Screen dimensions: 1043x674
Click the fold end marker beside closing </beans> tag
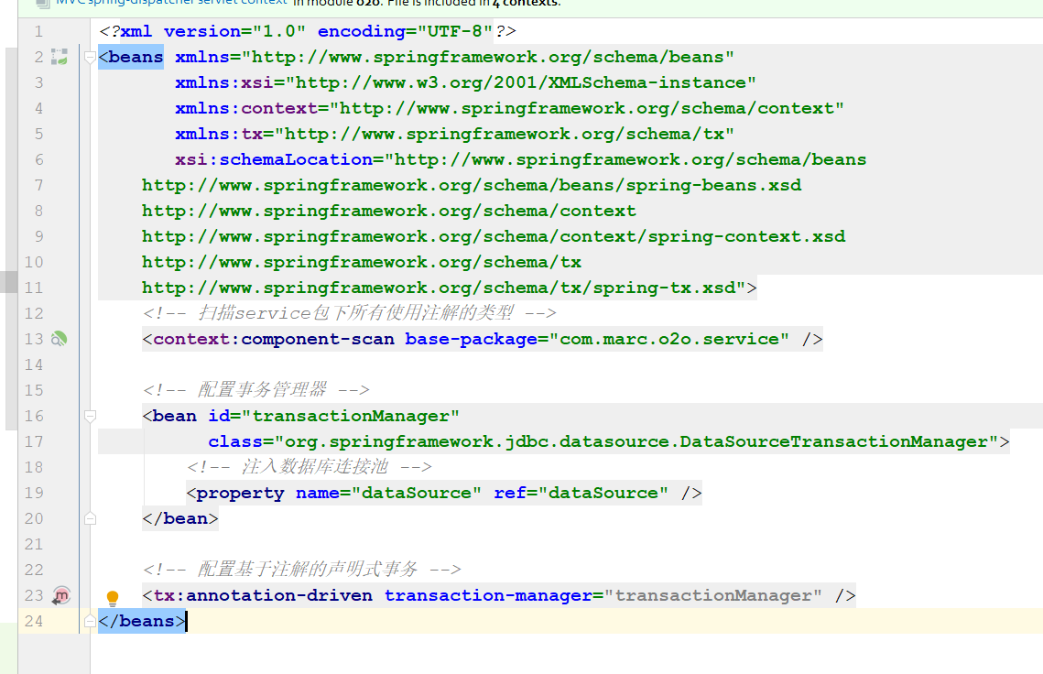(x=91, y=622)
